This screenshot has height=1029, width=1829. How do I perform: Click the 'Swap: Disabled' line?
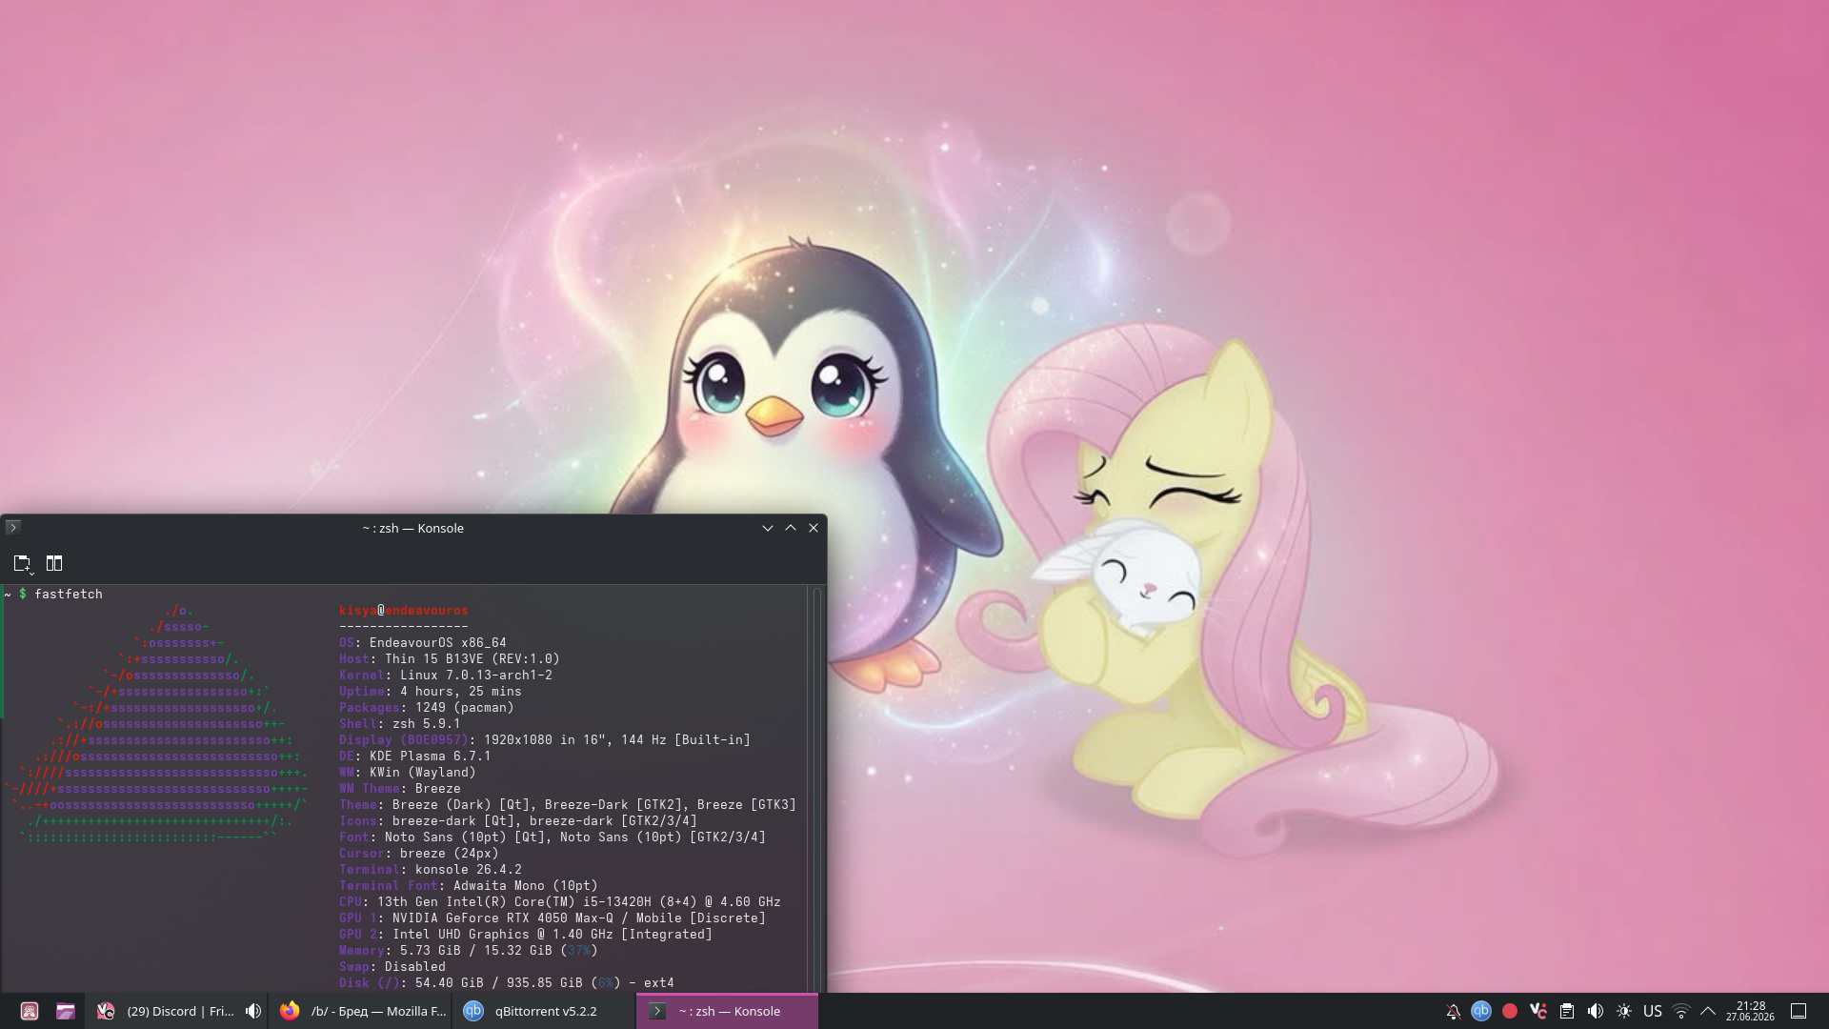pyautogui.click(x=392, y=967)
